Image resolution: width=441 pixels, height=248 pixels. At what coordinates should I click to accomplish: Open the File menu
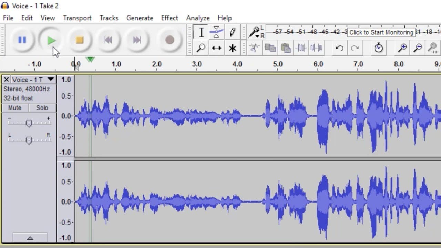click(8, 18)
